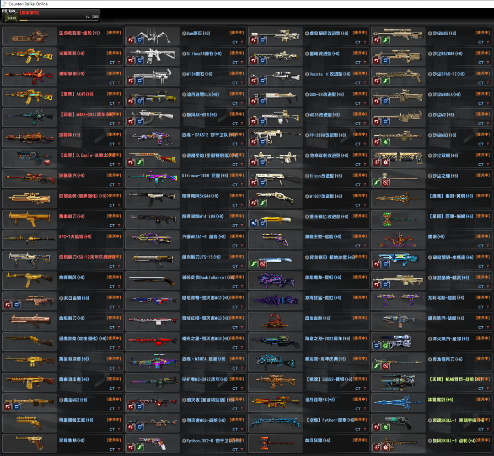Click red prohibition badge on 青龙偃月刀 thumbnail
494x456 pixels.
point(386,366)
